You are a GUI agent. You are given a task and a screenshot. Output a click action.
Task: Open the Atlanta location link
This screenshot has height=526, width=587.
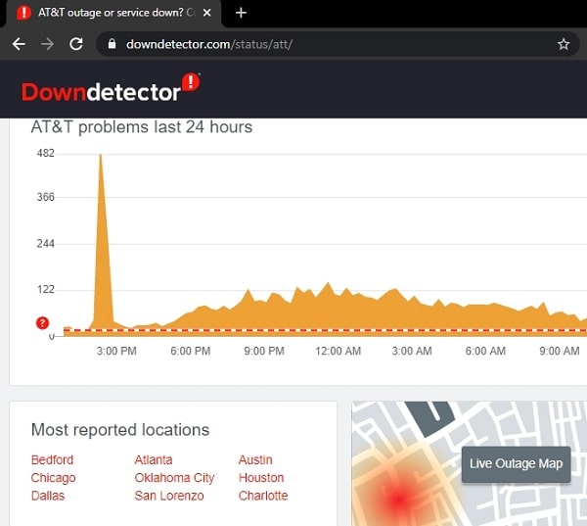[154, 459]
